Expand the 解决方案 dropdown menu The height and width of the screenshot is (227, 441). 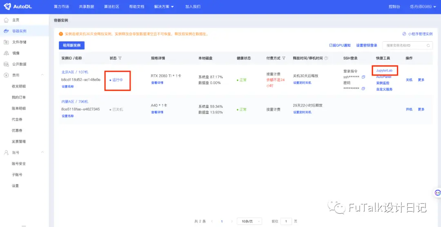coord(164,7)
